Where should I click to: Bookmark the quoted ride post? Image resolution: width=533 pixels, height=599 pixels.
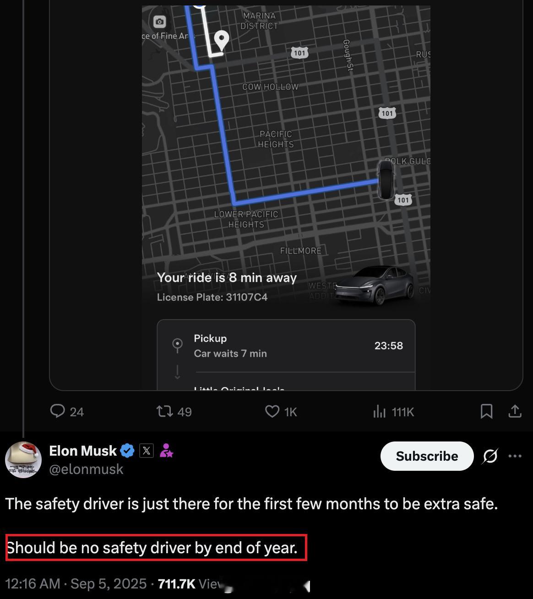486,411
